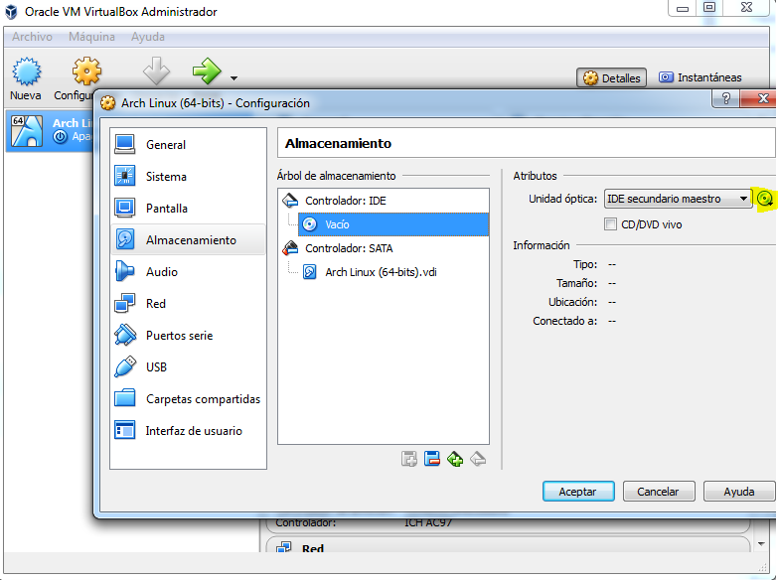Go to the Sistema settings category
Image resolution: width=778 pixels, height=580 pixels.
click(166, 177)
